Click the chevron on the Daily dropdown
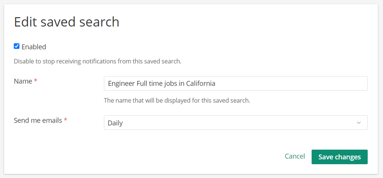Image resolution: width=383 pixels, height=178 pixels. point(359,123)
